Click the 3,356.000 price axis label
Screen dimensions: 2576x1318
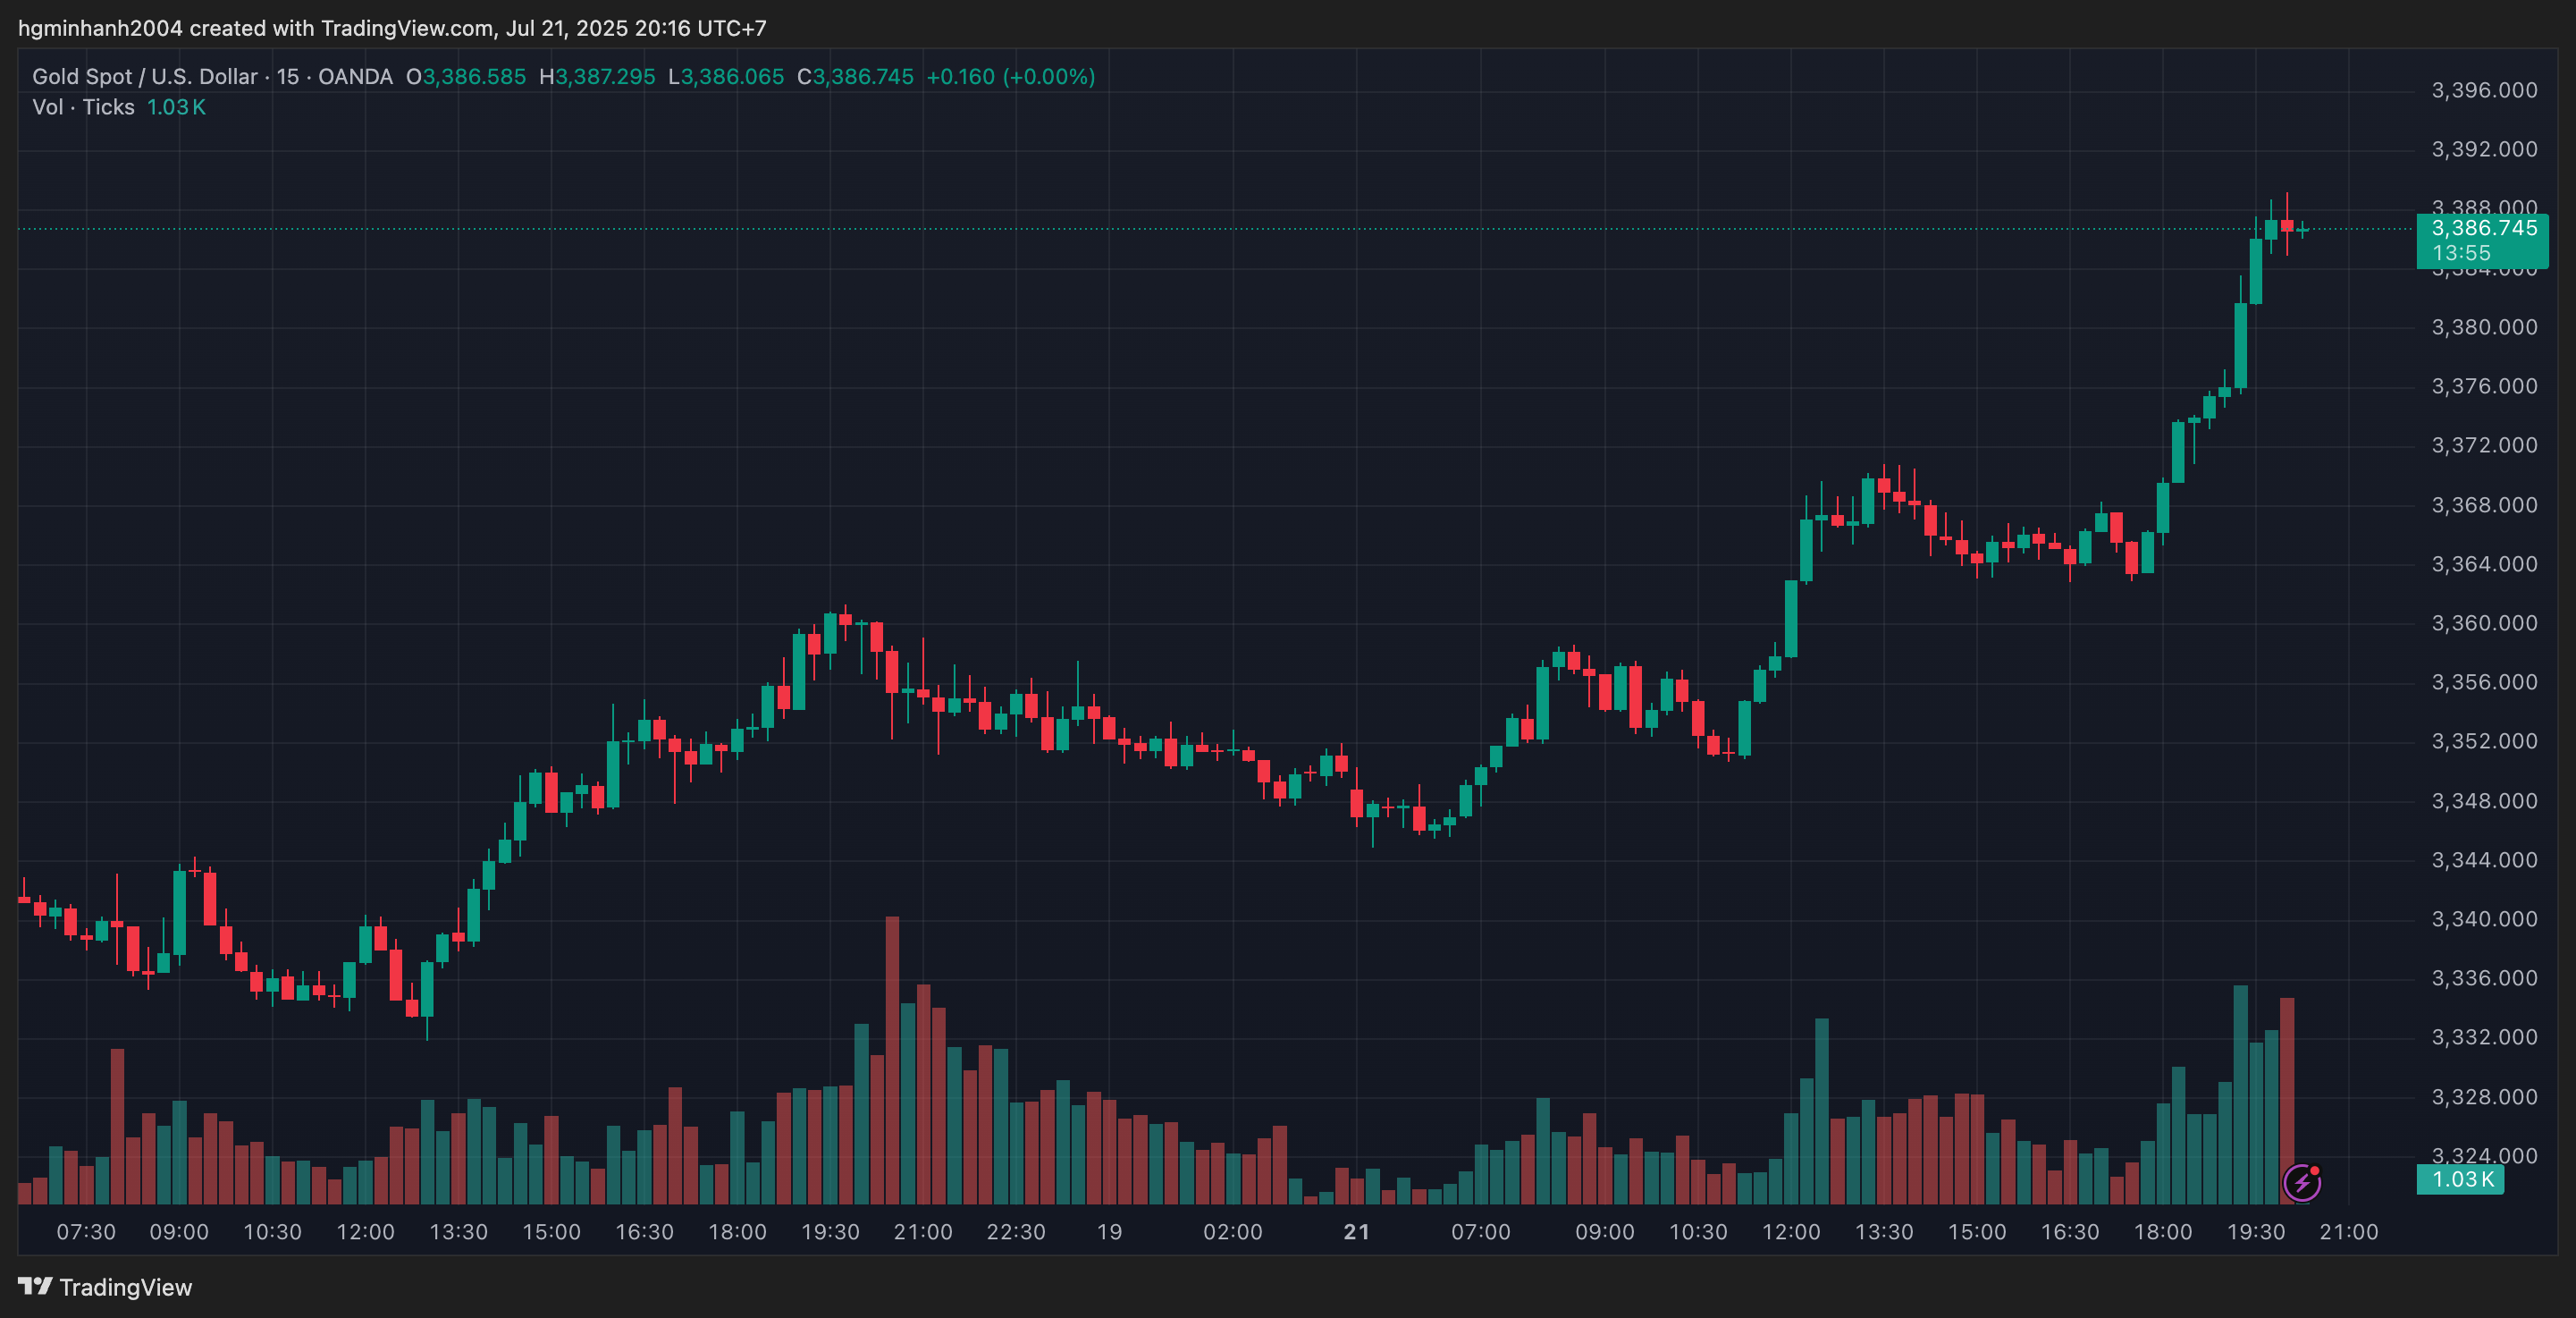pyautogui.click(x=2484, y=681)
